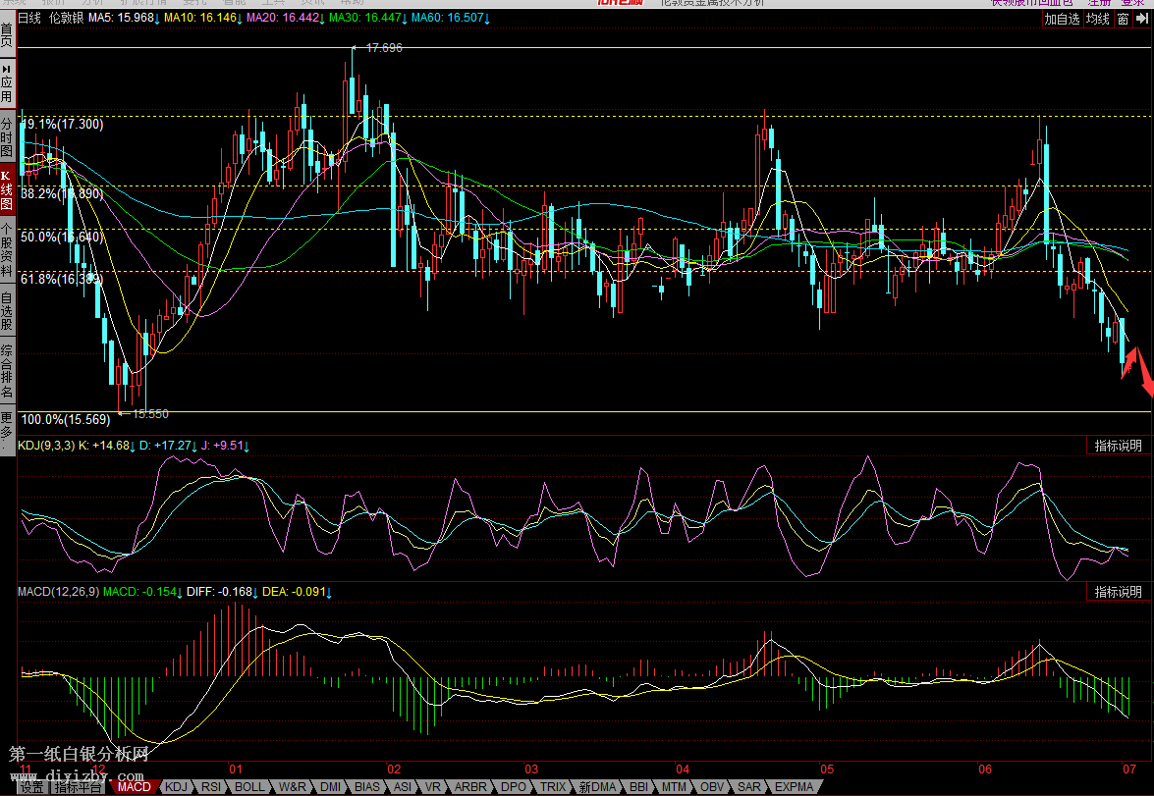Screen dimensions: 1154x796
Task: Click the 窗 window layout icon
Action: [x=1124, y=19]
